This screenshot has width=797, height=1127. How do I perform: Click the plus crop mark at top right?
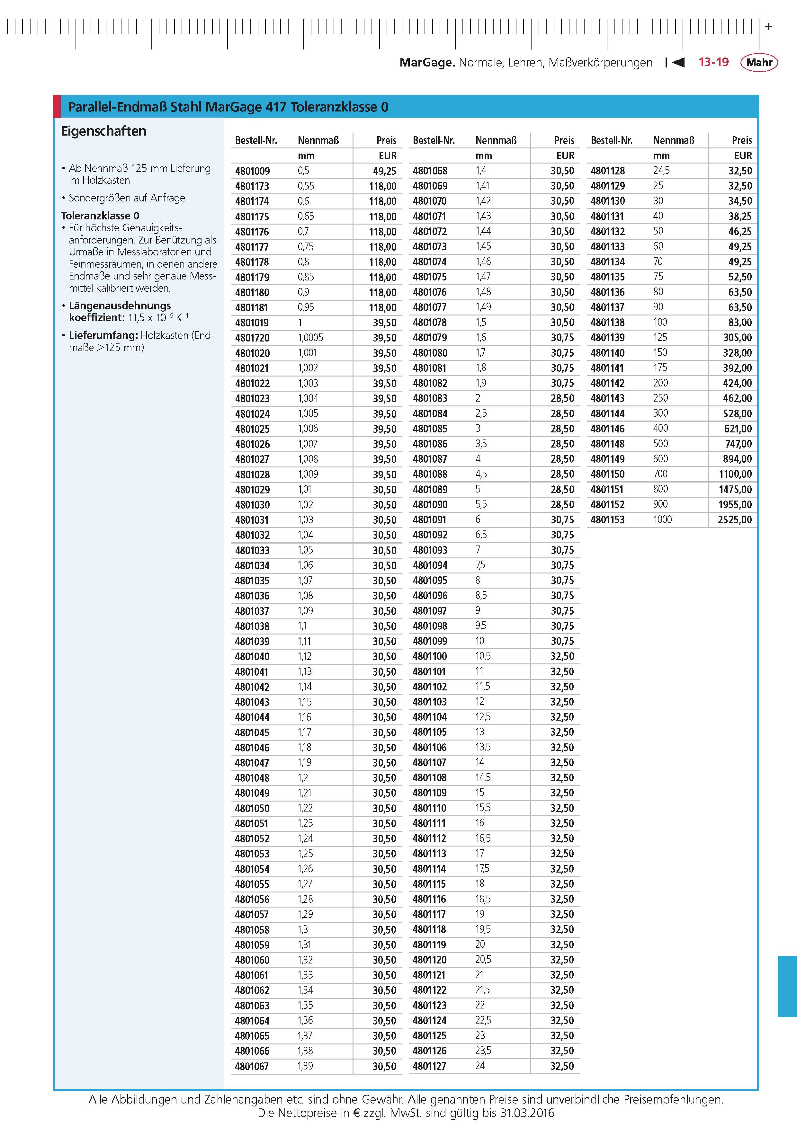point(768,27)
